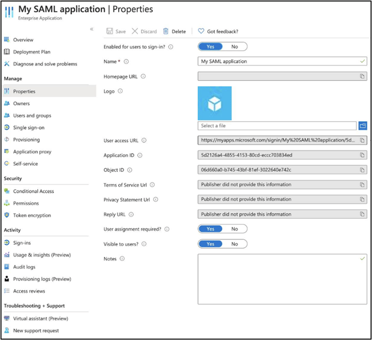
Task: Show info tooltip for Privacy Statement Url
Action: [x=155, y=199]
